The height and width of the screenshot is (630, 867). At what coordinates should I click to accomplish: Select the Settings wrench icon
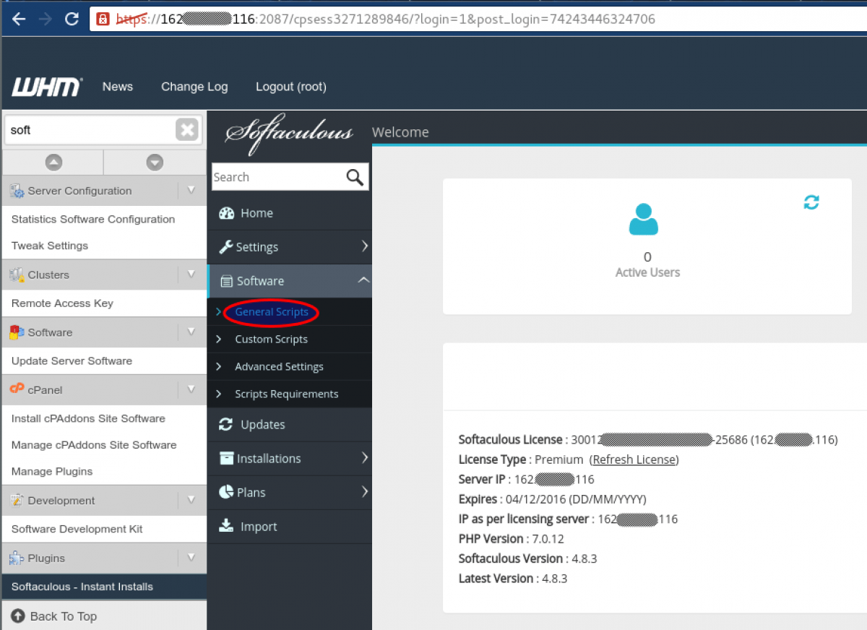point(228,246)
